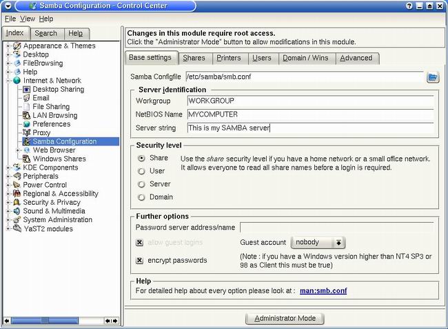Image resolution: width=448 pixels, height=329 pixels.
Task: Click the Windows Shares icon
Action: coord(27,159)
